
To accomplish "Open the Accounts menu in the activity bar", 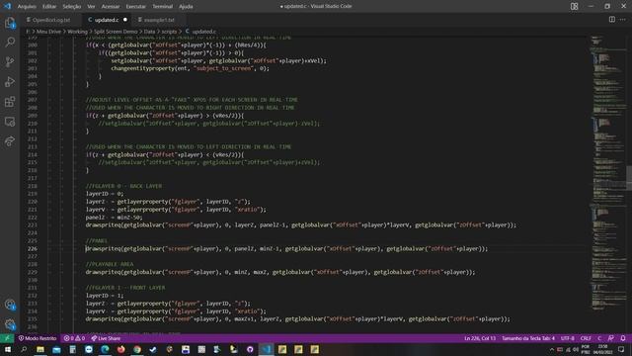I will coord(10,305).
